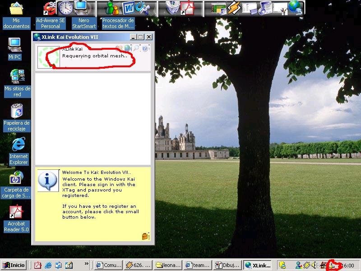The height and width of the screenshot is (271, 361).
Task: Click Procesador de textos de M... desktop label
Action: pos(118,23)
